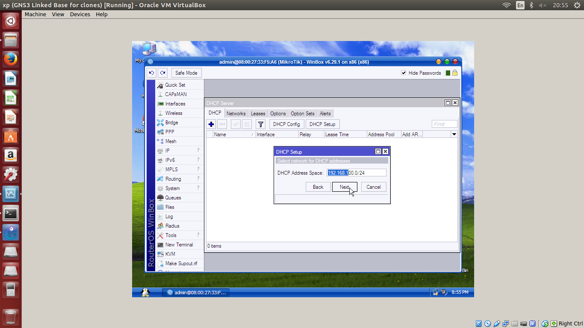
Task: Open Terminal from the Ubuntu dock
Action: (11, 213)
